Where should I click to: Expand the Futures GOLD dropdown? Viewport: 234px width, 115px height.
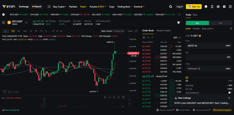coord(98,7)
